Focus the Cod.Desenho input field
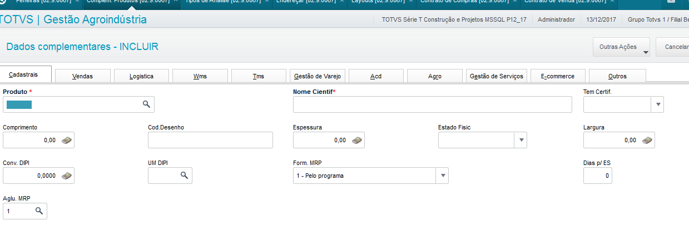Screen dimensions: 689x245 (210, 141)
